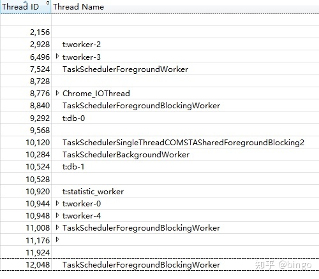Sort by the Thread ID column header

pyautogui.click(x=26, y=7)
